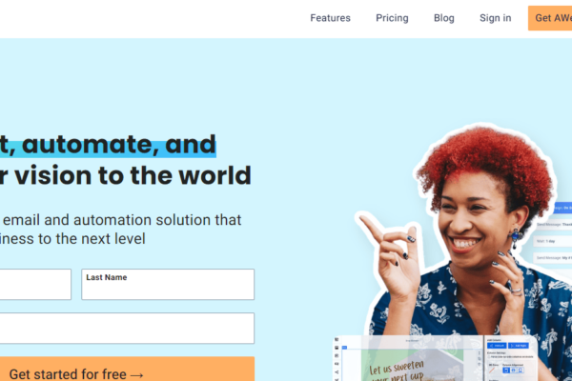
Task: Click the 'Let us sweeten your next cup' image
Action: [412, 365]
